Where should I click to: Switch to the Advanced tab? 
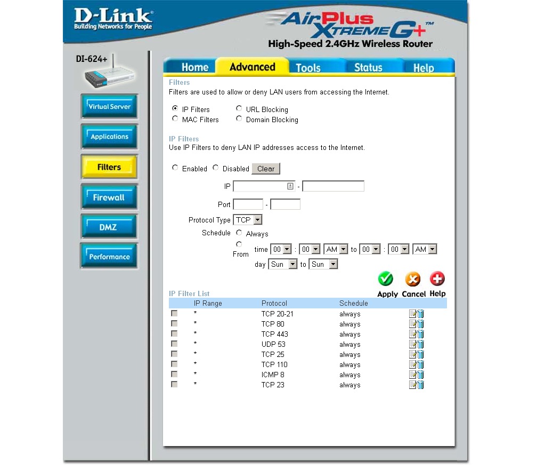253,67
